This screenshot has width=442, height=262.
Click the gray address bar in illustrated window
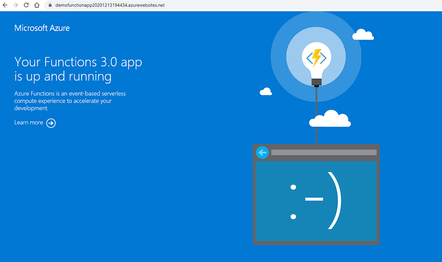(324, 152)
